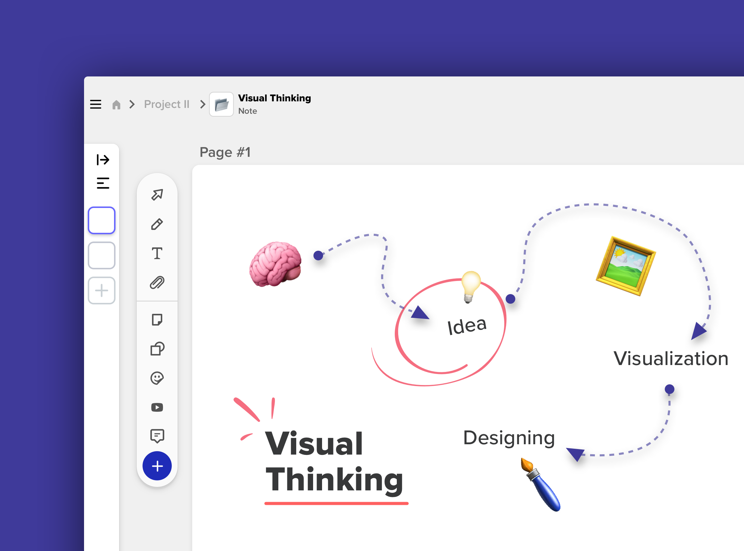
Task: Embed a YouTube video using the YouTube icon
Action: (157, 408)
